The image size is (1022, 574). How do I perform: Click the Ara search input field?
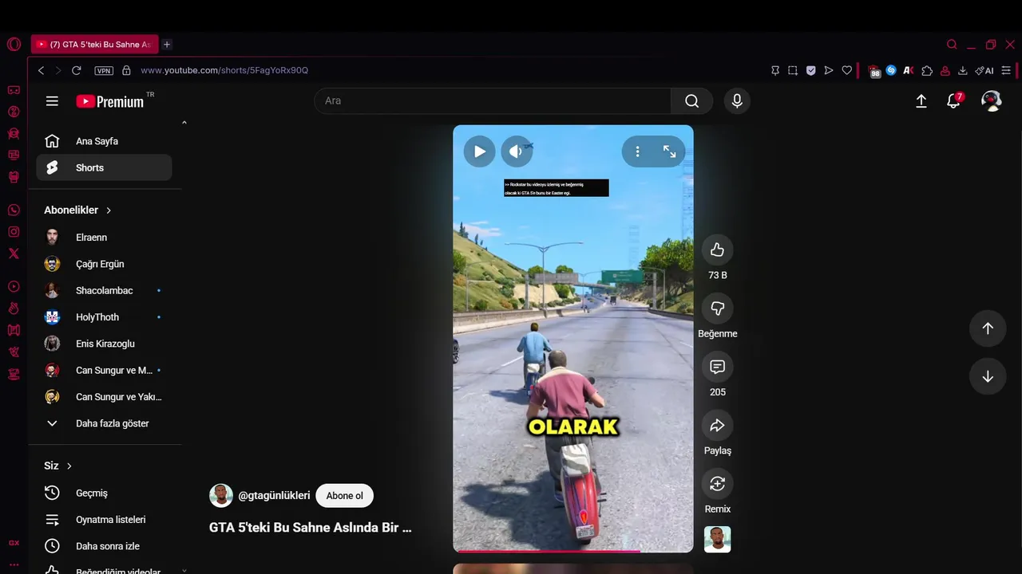(x=493, y=101)
